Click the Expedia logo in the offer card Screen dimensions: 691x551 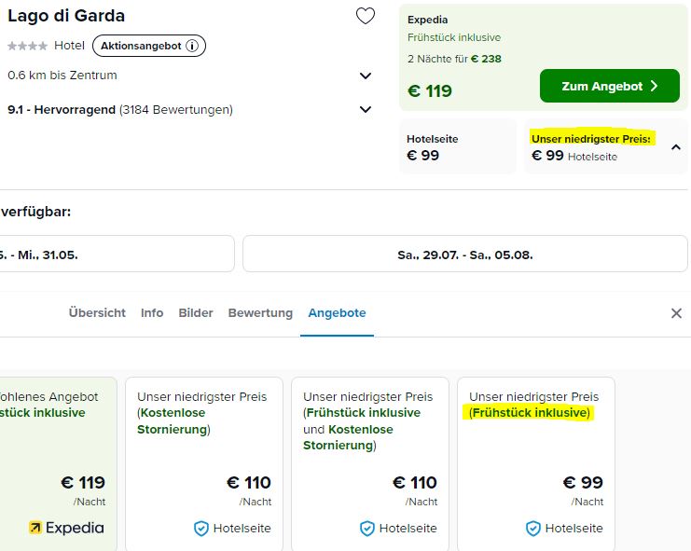[x=66, y=528]
